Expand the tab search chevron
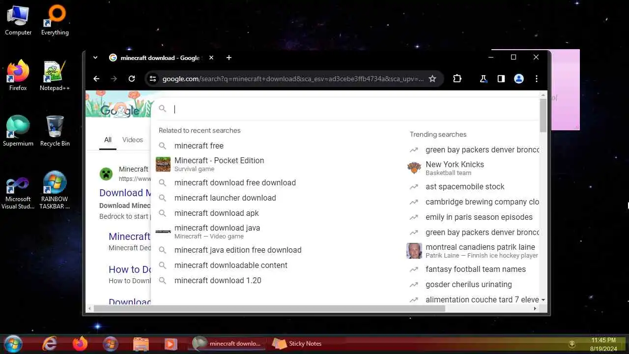 (x=95, y=58)
